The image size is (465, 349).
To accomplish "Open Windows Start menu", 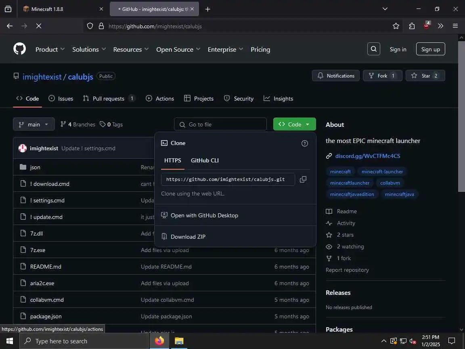I will (10, 341).
